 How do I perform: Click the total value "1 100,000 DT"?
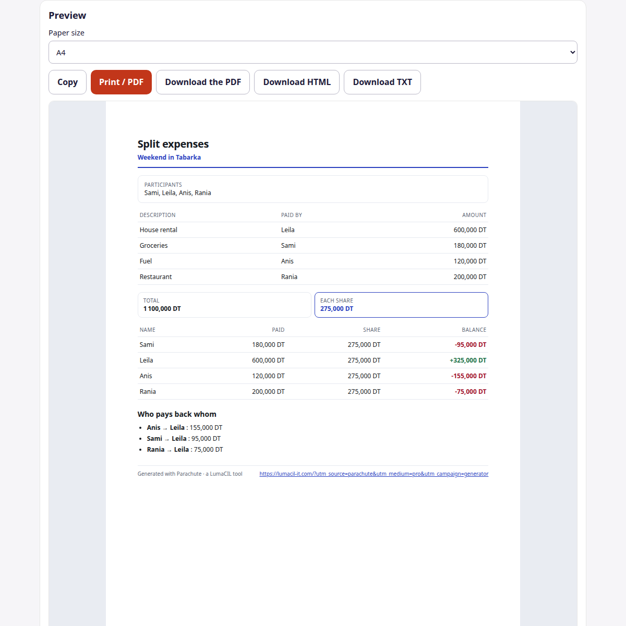click(162, 309)
